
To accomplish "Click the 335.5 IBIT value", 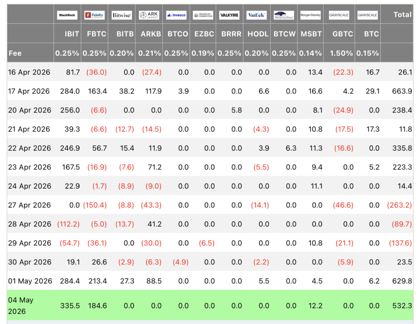I will (70, 306).
